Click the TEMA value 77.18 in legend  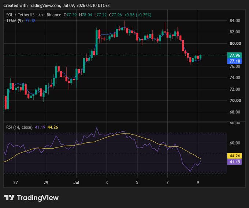point(30,21)
